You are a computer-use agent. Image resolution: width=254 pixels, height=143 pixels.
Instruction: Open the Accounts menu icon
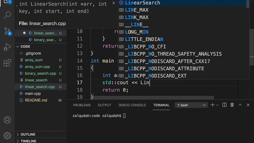click(7, 120)
